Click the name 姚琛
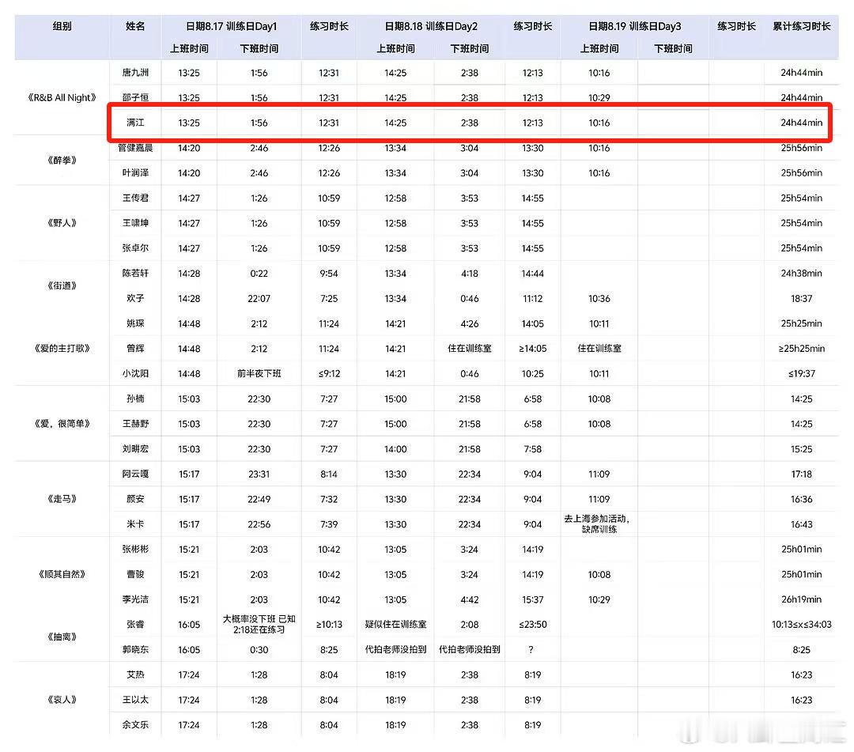The image size is (854, 752). pos(135,323)
